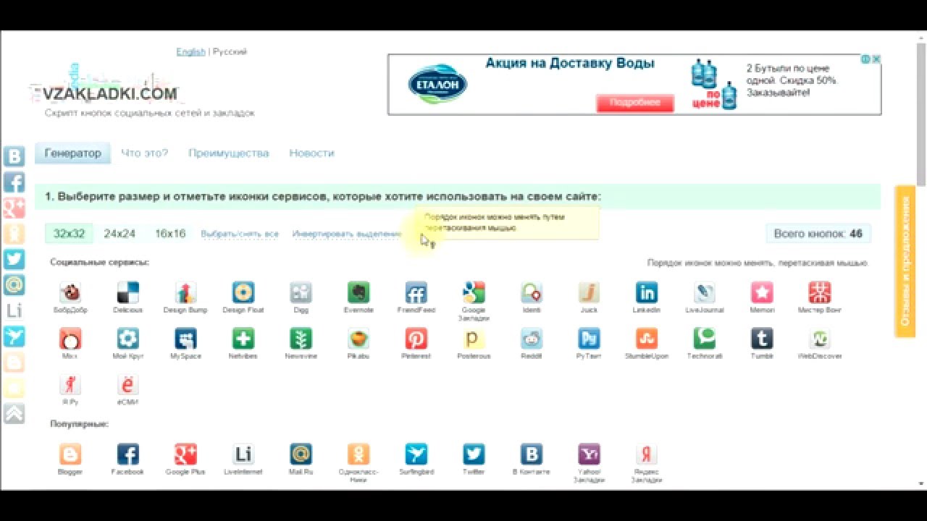Image resolution: width=927 pixels, height=521 pixels.
Task: Click the sidebar scroll-up arrows button
Action: (14, 414)
